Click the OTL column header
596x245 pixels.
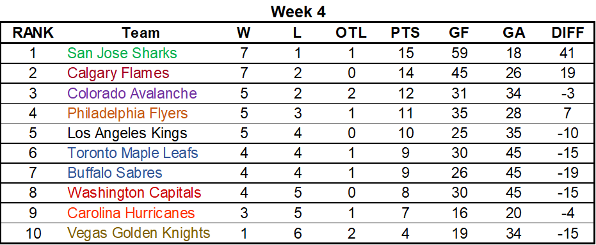[x=351, y=33]
